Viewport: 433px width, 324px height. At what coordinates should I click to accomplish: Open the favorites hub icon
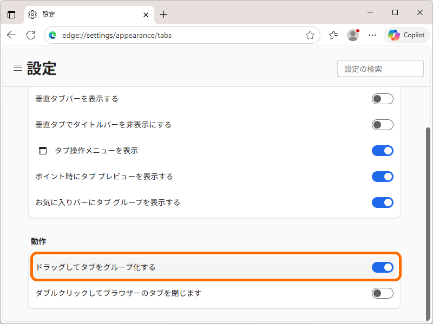coord(333,35)
